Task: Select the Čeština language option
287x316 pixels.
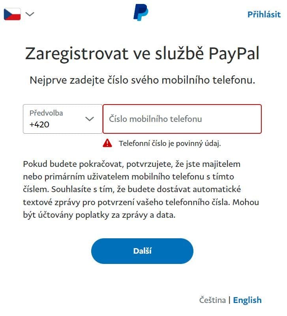Action: [x=212, y=300]
